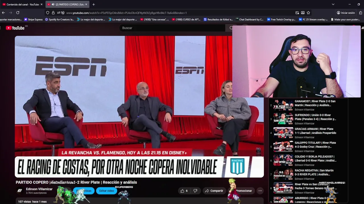Viewport: 364px width, 204px height.
Task: Reload the page with the refresh icon
Action: tap(18, 13)
